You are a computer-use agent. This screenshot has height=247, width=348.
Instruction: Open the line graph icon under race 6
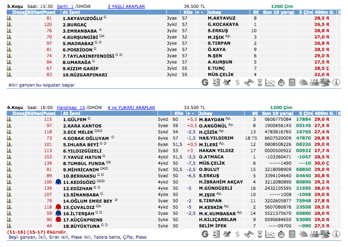[270, 234]
